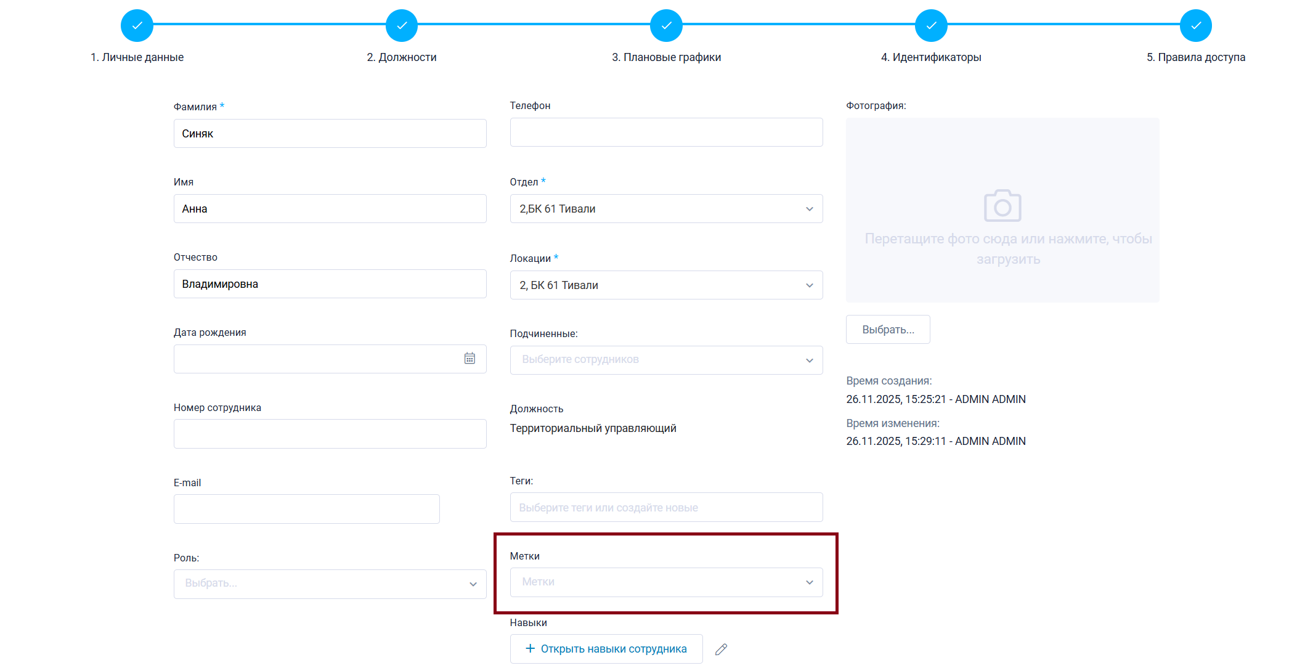Click the pencil edit icon next to Навыки
The height and width of the screenshot is (668, 1305).
[721, 649]
